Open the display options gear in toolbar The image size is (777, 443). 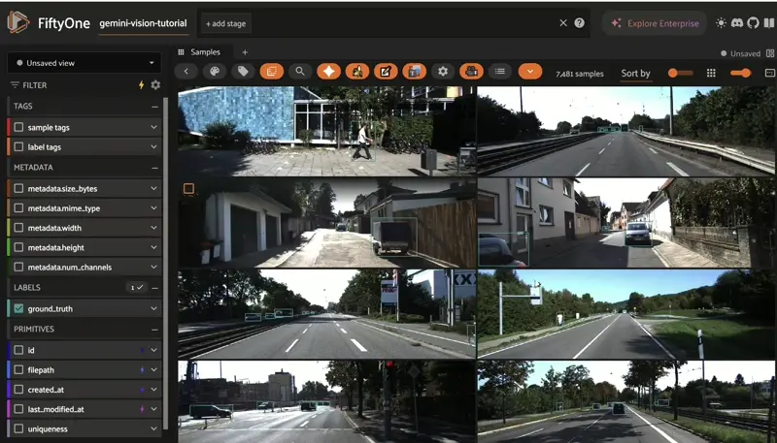point(443,72)
